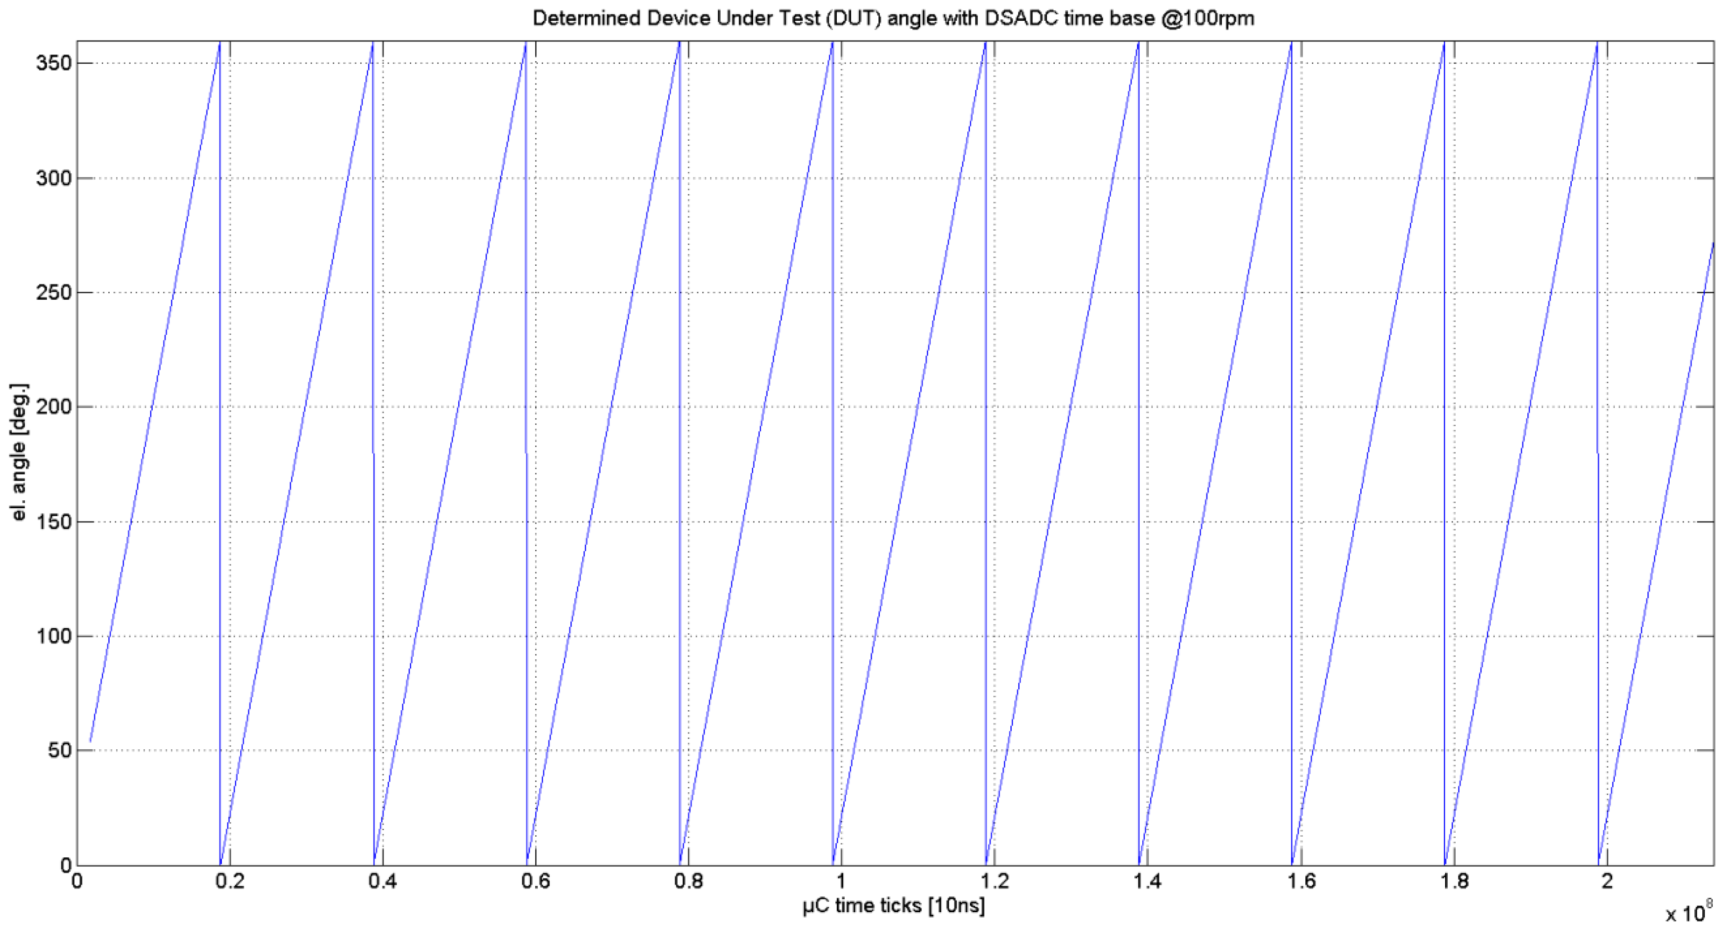Image resolution: width=1724 pixels, height=931 pixels.
Task: Click the start point of the blue curve
Action: click(x=90, y=740)
